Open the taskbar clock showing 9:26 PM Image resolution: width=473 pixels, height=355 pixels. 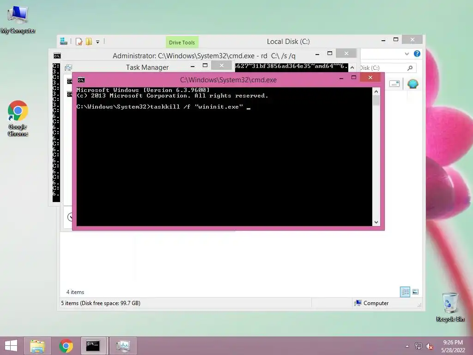[453, 346]
